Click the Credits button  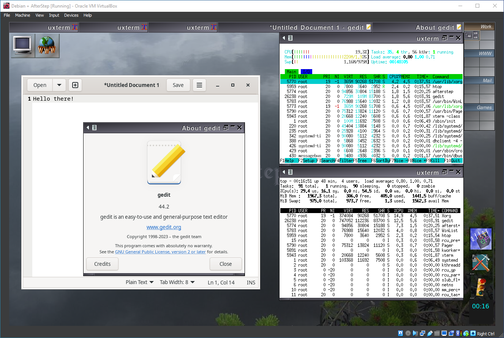point(102,264)
